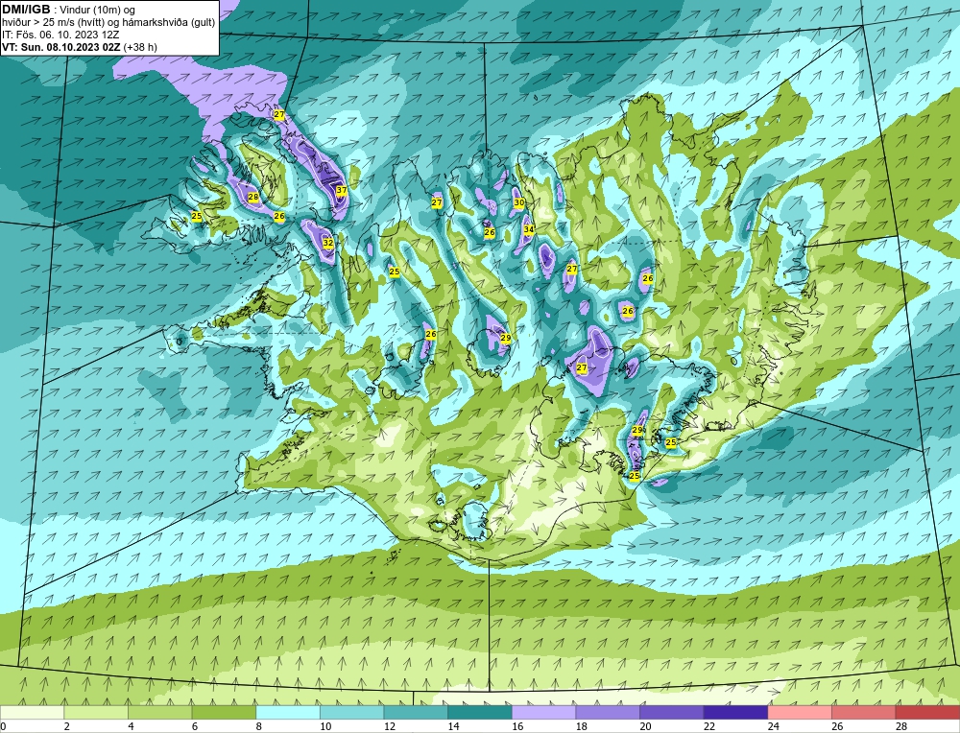Click the hviður > 25 m/s legend description line
Image resolution: width=960 pixels, height=733 pixels.
coord(108,23)
